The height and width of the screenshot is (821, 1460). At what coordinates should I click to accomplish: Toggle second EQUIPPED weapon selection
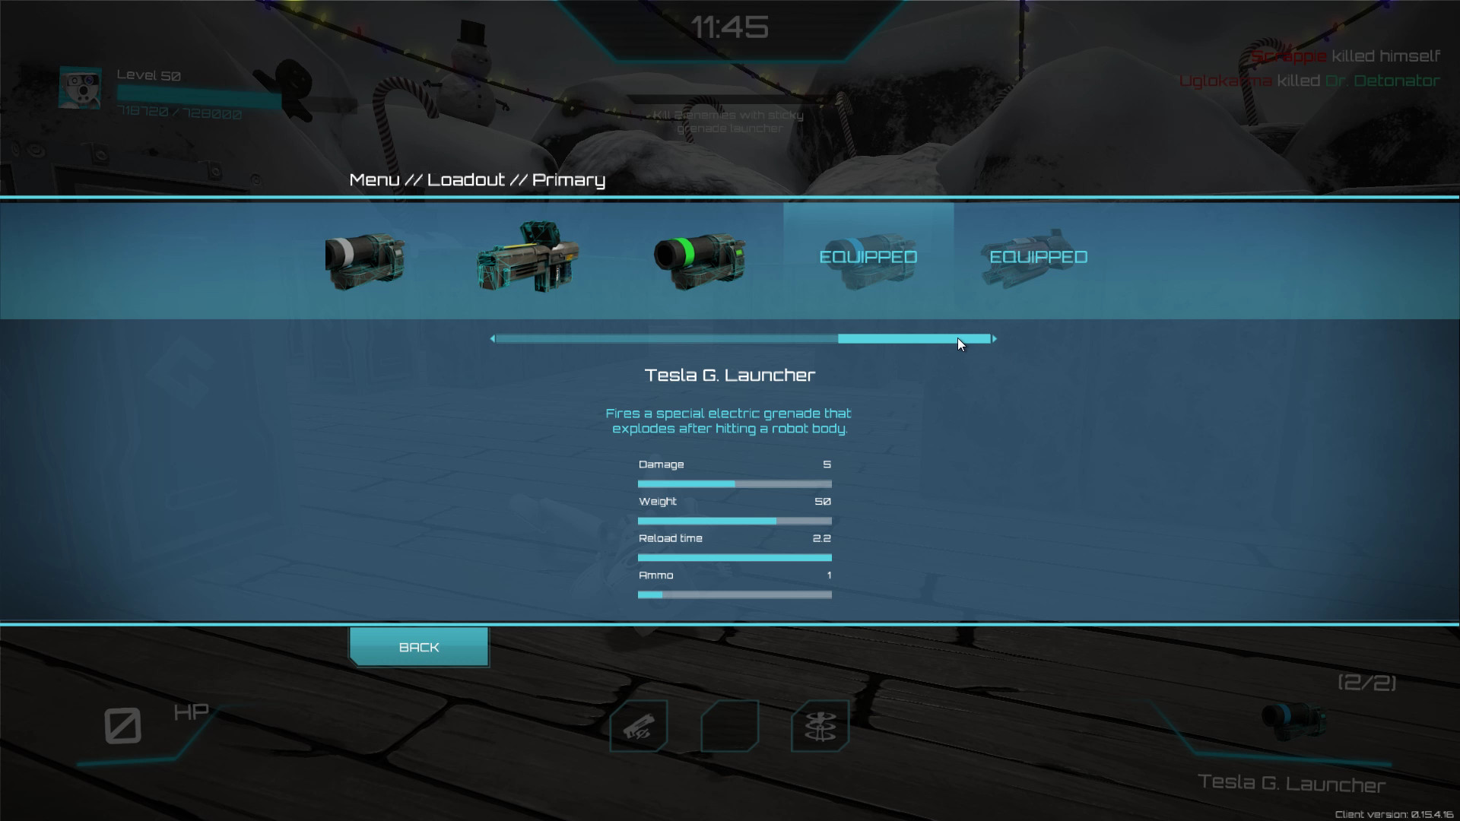tap(1038, 257)
